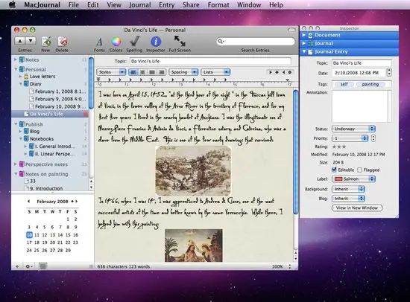Toggle the Inspector toolbar icon

point(156,42)
